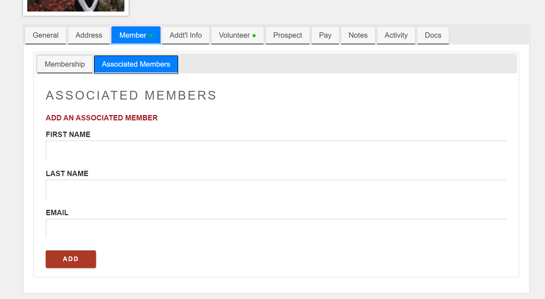Click the First Name input field
This screenshot has width=545, height=299.
(276, 150)
